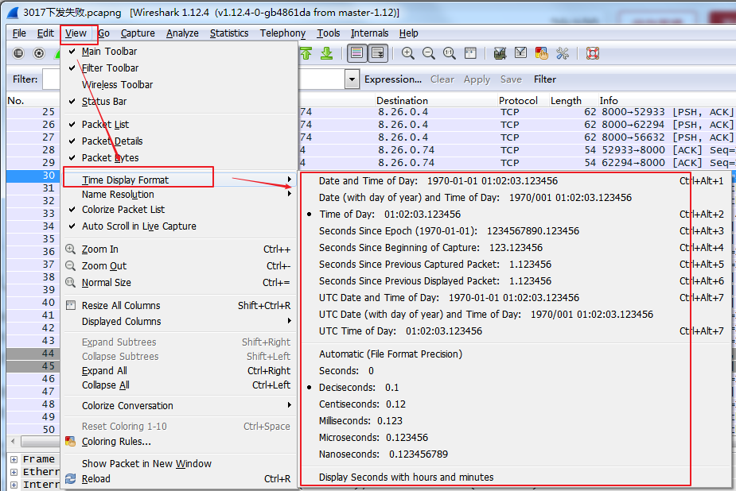
Task: Click the Go To Top green arrow icon
Action: tap(306, 52)
